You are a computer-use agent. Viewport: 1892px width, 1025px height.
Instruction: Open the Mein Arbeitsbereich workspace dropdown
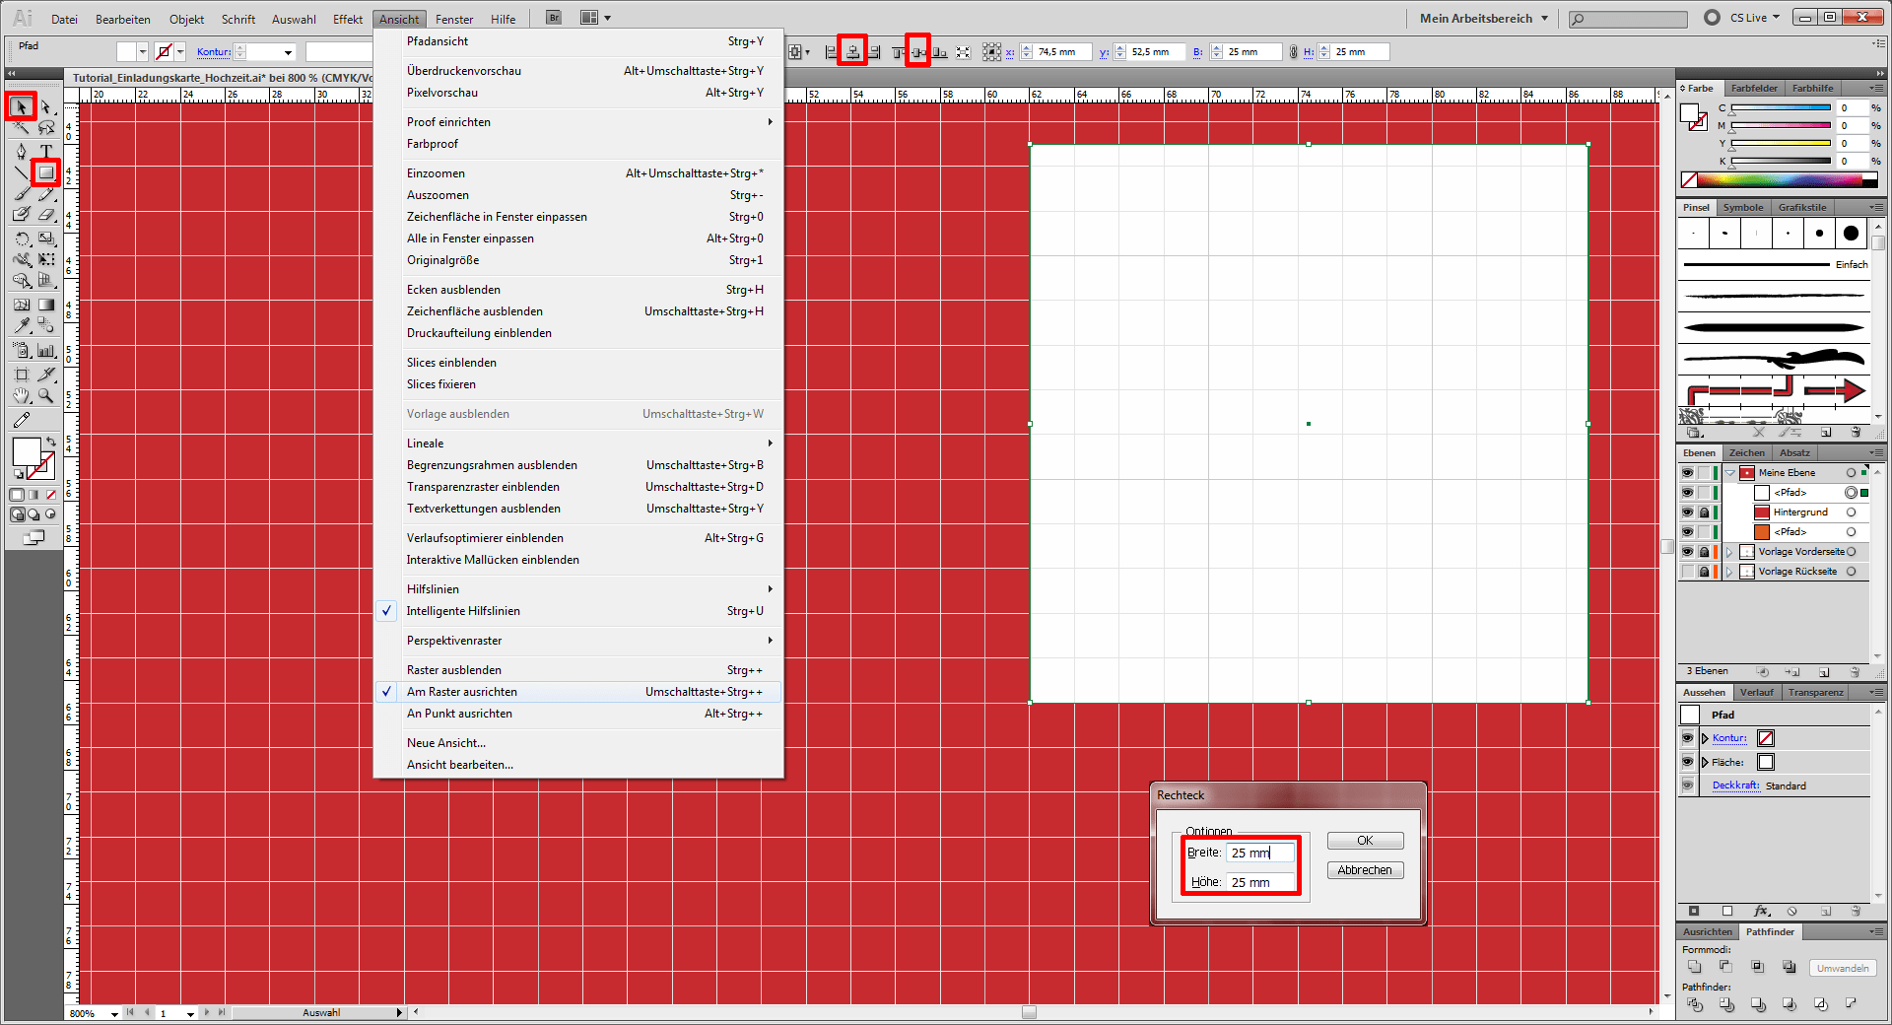pos(1484,18)
